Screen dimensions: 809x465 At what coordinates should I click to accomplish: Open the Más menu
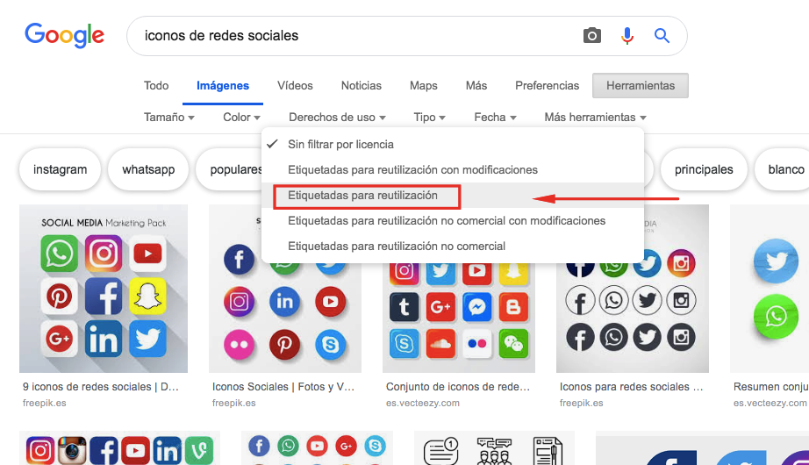coord(476,86)
